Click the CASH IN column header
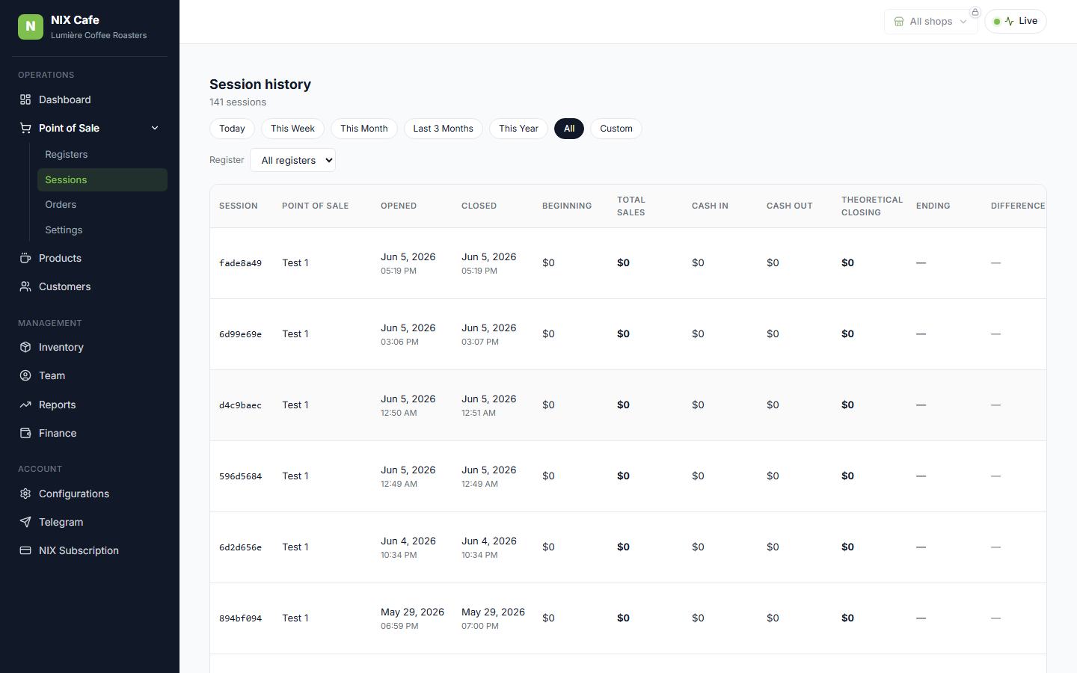1077x673 pixels. (x=710, y=206)
